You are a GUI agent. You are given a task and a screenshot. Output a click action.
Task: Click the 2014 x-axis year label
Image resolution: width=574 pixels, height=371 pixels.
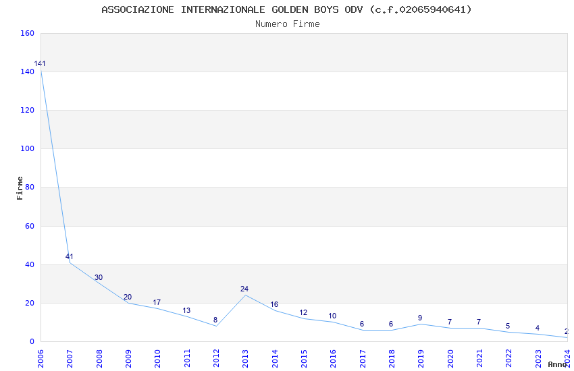tap(275, 358)
